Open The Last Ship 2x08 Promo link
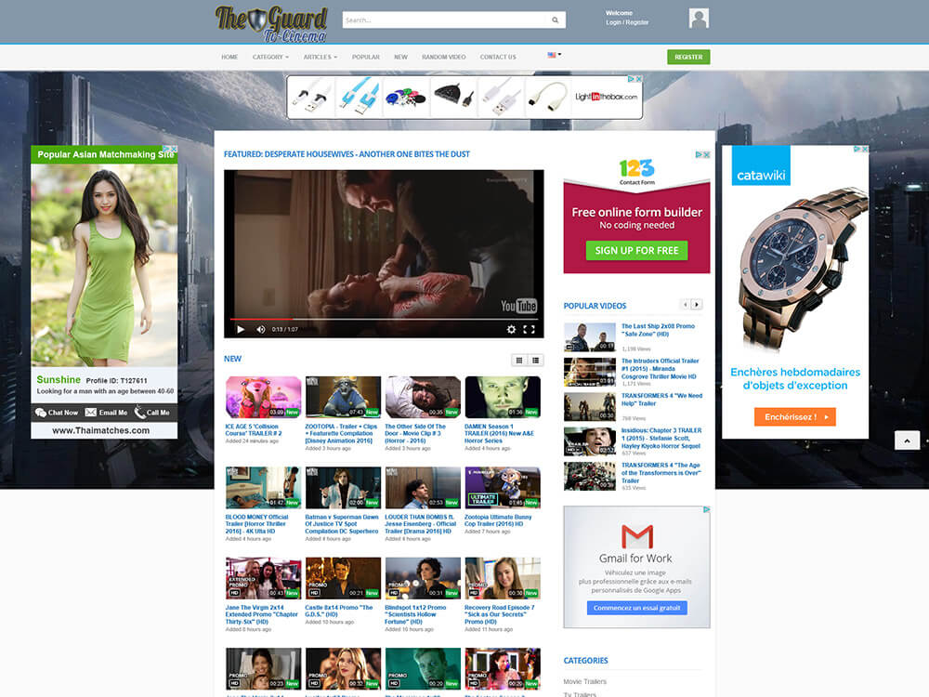 click(658, 330)
